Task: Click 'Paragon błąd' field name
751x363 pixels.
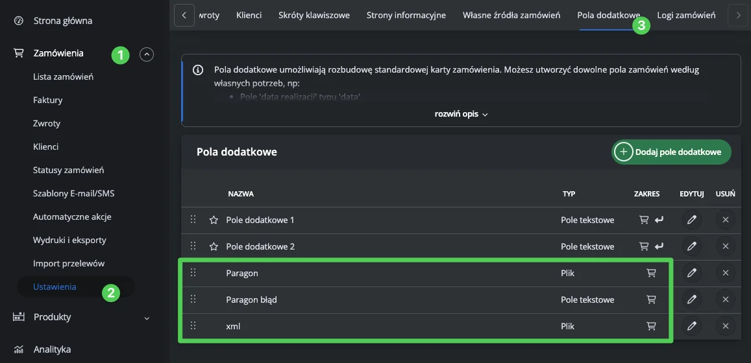Action: coord(251,300)
